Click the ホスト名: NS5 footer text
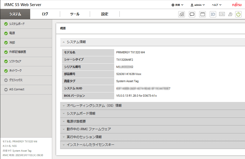245x159 pixels. 10,146
